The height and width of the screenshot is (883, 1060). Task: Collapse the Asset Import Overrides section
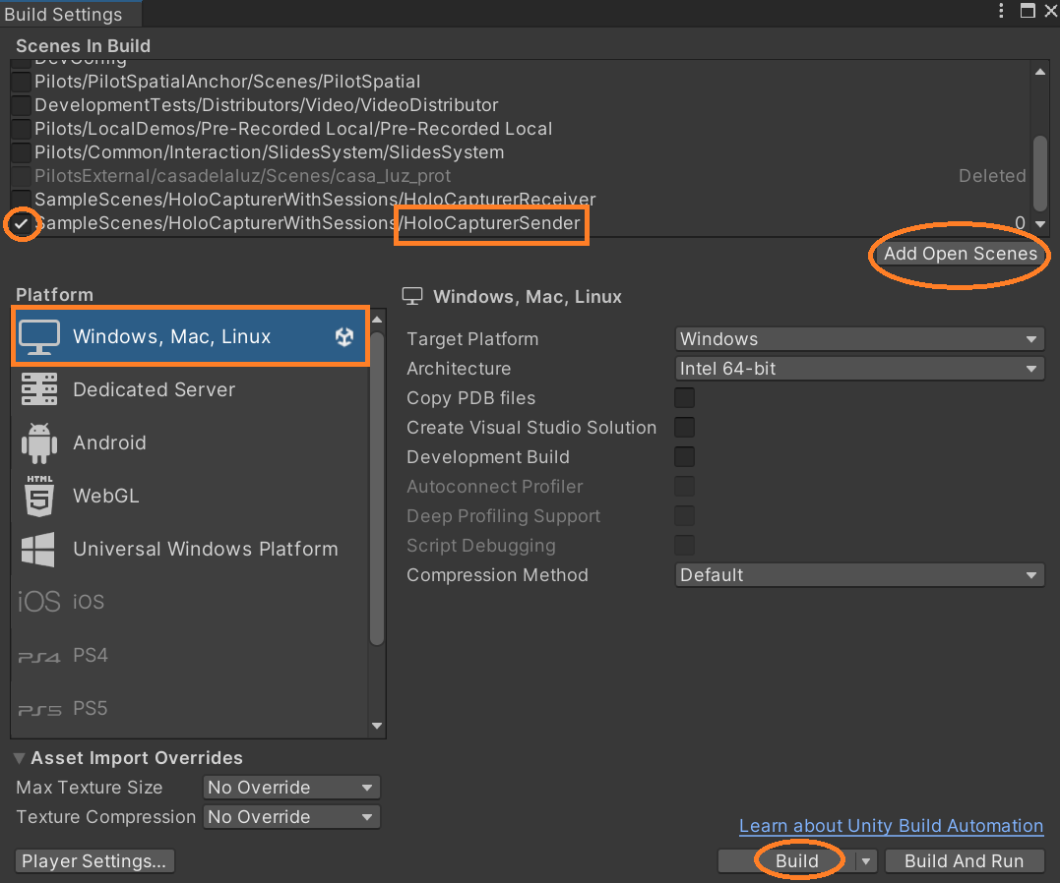(21, 758)
